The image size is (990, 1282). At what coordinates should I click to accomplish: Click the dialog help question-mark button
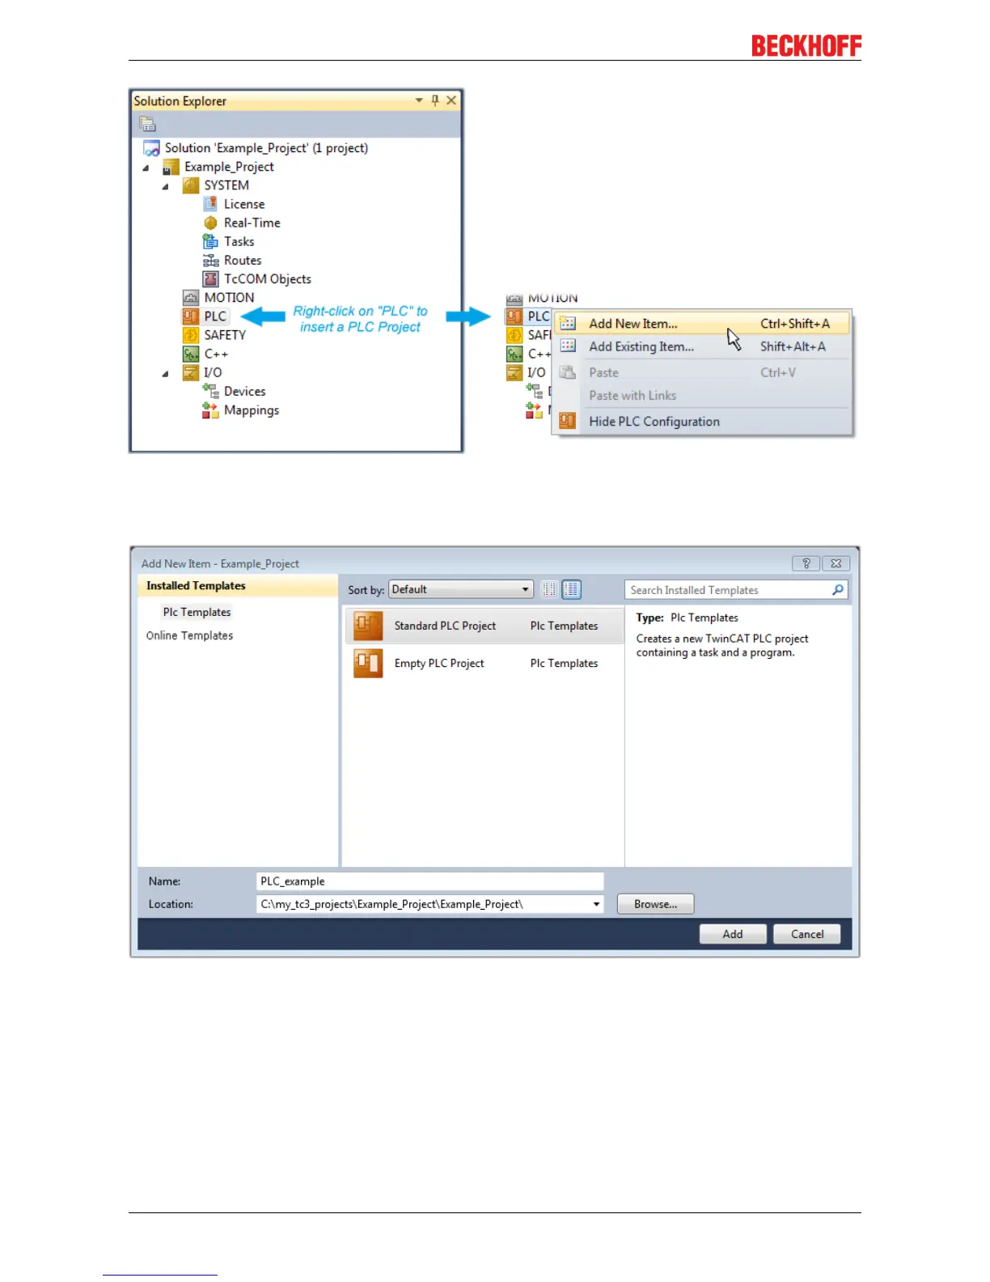coord(806,563)
